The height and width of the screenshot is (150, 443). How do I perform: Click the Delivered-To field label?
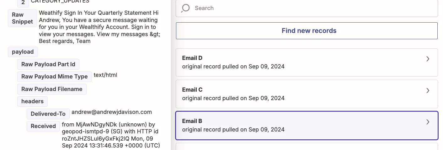[x=48, y=114]
